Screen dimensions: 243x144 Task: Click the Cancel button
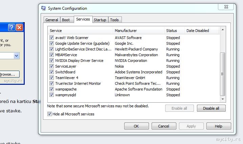[164, 126]
